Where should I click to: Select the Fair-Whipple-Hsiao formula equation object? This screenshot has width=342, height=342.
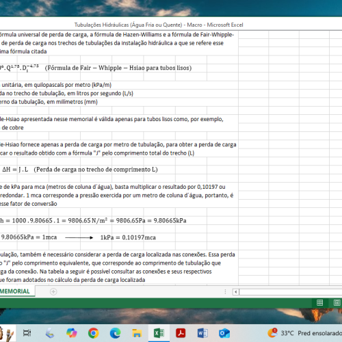96,68
